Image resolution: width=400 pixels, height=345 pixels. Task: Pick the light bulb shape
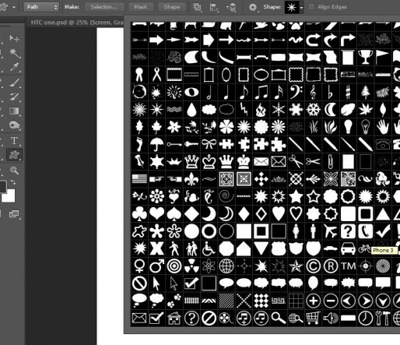[348, 127]
